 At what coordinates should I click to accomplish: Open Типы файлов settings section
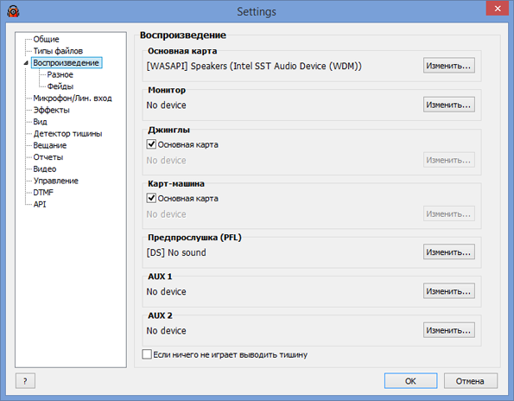[58, 51]
